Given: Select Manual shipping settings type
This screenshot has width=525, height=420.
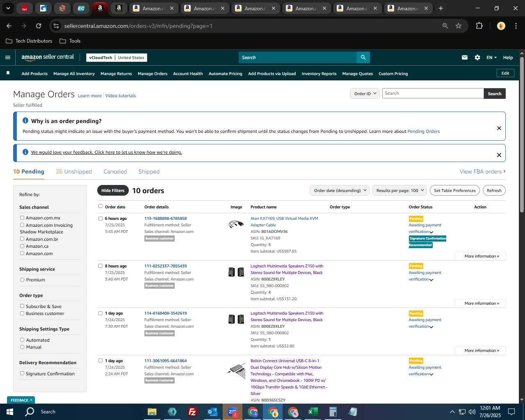Looking at the screenshot, I should (x=22, y=347).
